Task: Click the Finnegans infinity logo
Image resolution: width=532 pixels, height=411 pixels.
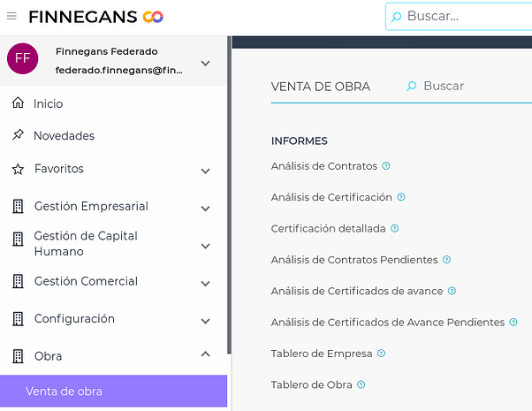Action: tap(153, 16)
